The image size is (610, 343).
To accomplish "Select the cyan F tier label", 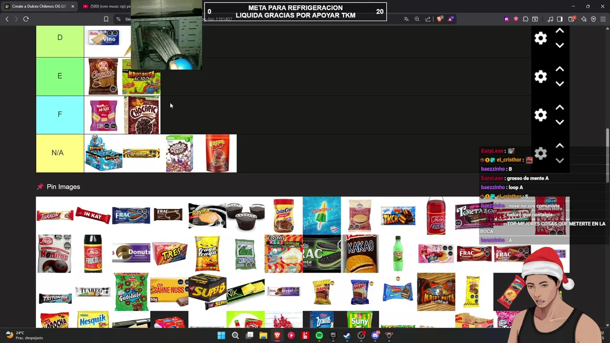I will (60, 115).
